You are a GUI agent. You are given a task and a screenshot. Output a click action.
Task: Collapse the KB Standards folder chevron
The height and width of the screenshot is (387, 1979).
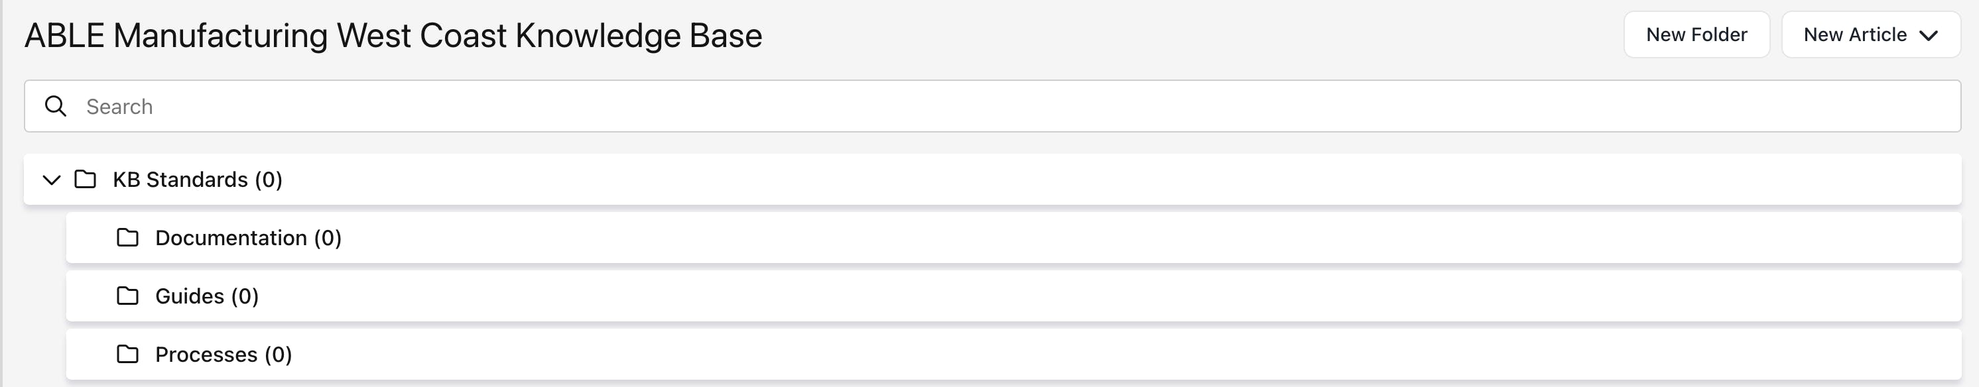coord(52,180)
